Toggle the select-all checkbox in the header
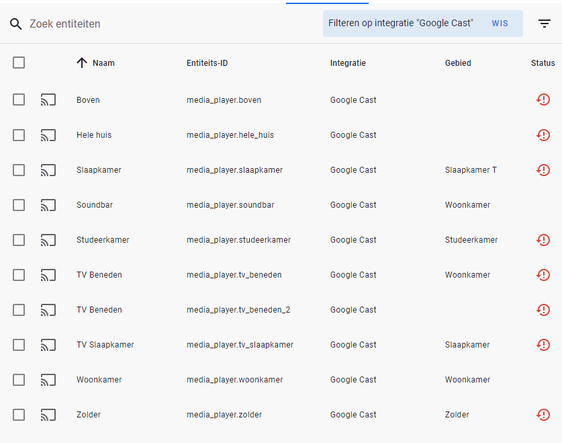This screenshot has width=562, height=443. 19,63
